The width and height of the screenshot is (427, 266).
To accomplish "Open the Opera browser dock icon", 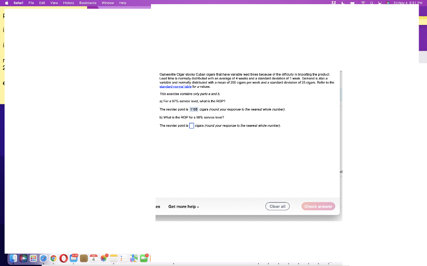I will [x=63, y=258].
